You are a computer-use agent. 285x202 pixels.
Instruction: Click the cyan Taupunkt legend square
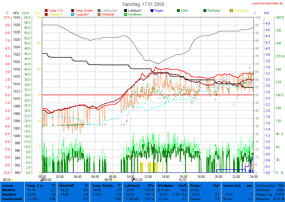click(x=73, y=14)
